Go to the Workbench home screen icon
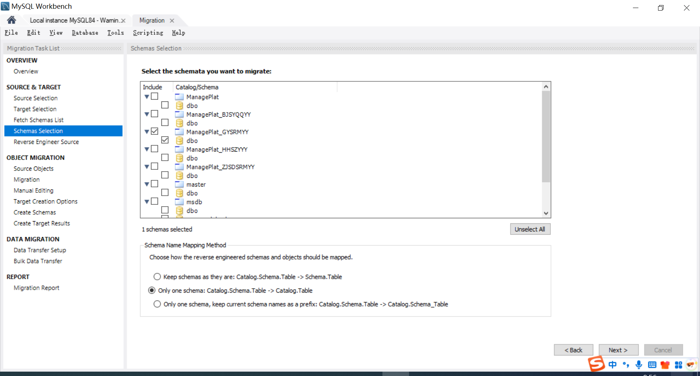This screenshot has height=376, width=700. coord(12,20)
